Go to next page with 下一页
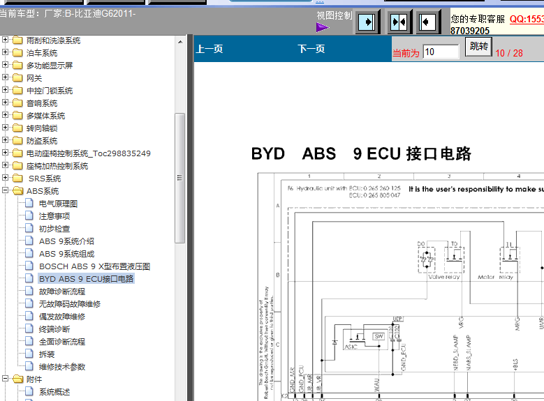The image size is (544, 401). pos(311,49)
